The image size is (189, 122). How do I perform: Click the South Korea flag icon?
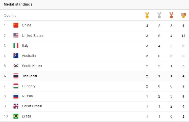click(x=16, y=66)
